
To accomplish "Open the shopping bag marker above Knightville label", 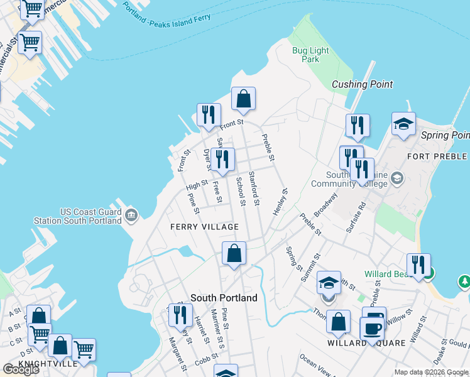I will [x=60, y=348].
